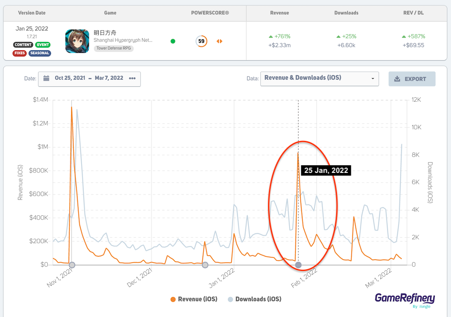
Task: Click the Tower Defense RPG genre tag
Action: [x=114, y=48]
